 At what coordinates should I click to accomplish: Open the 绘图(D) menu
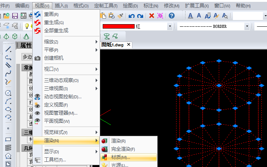click(131, 6)
